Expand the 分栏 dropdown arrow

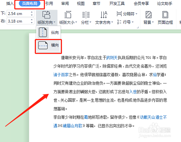pyautogui.click(x=90, y=22)
